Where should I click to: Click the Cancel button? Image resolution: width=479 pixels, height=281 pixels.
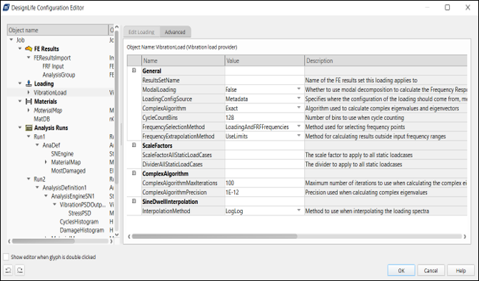[430, 270]
